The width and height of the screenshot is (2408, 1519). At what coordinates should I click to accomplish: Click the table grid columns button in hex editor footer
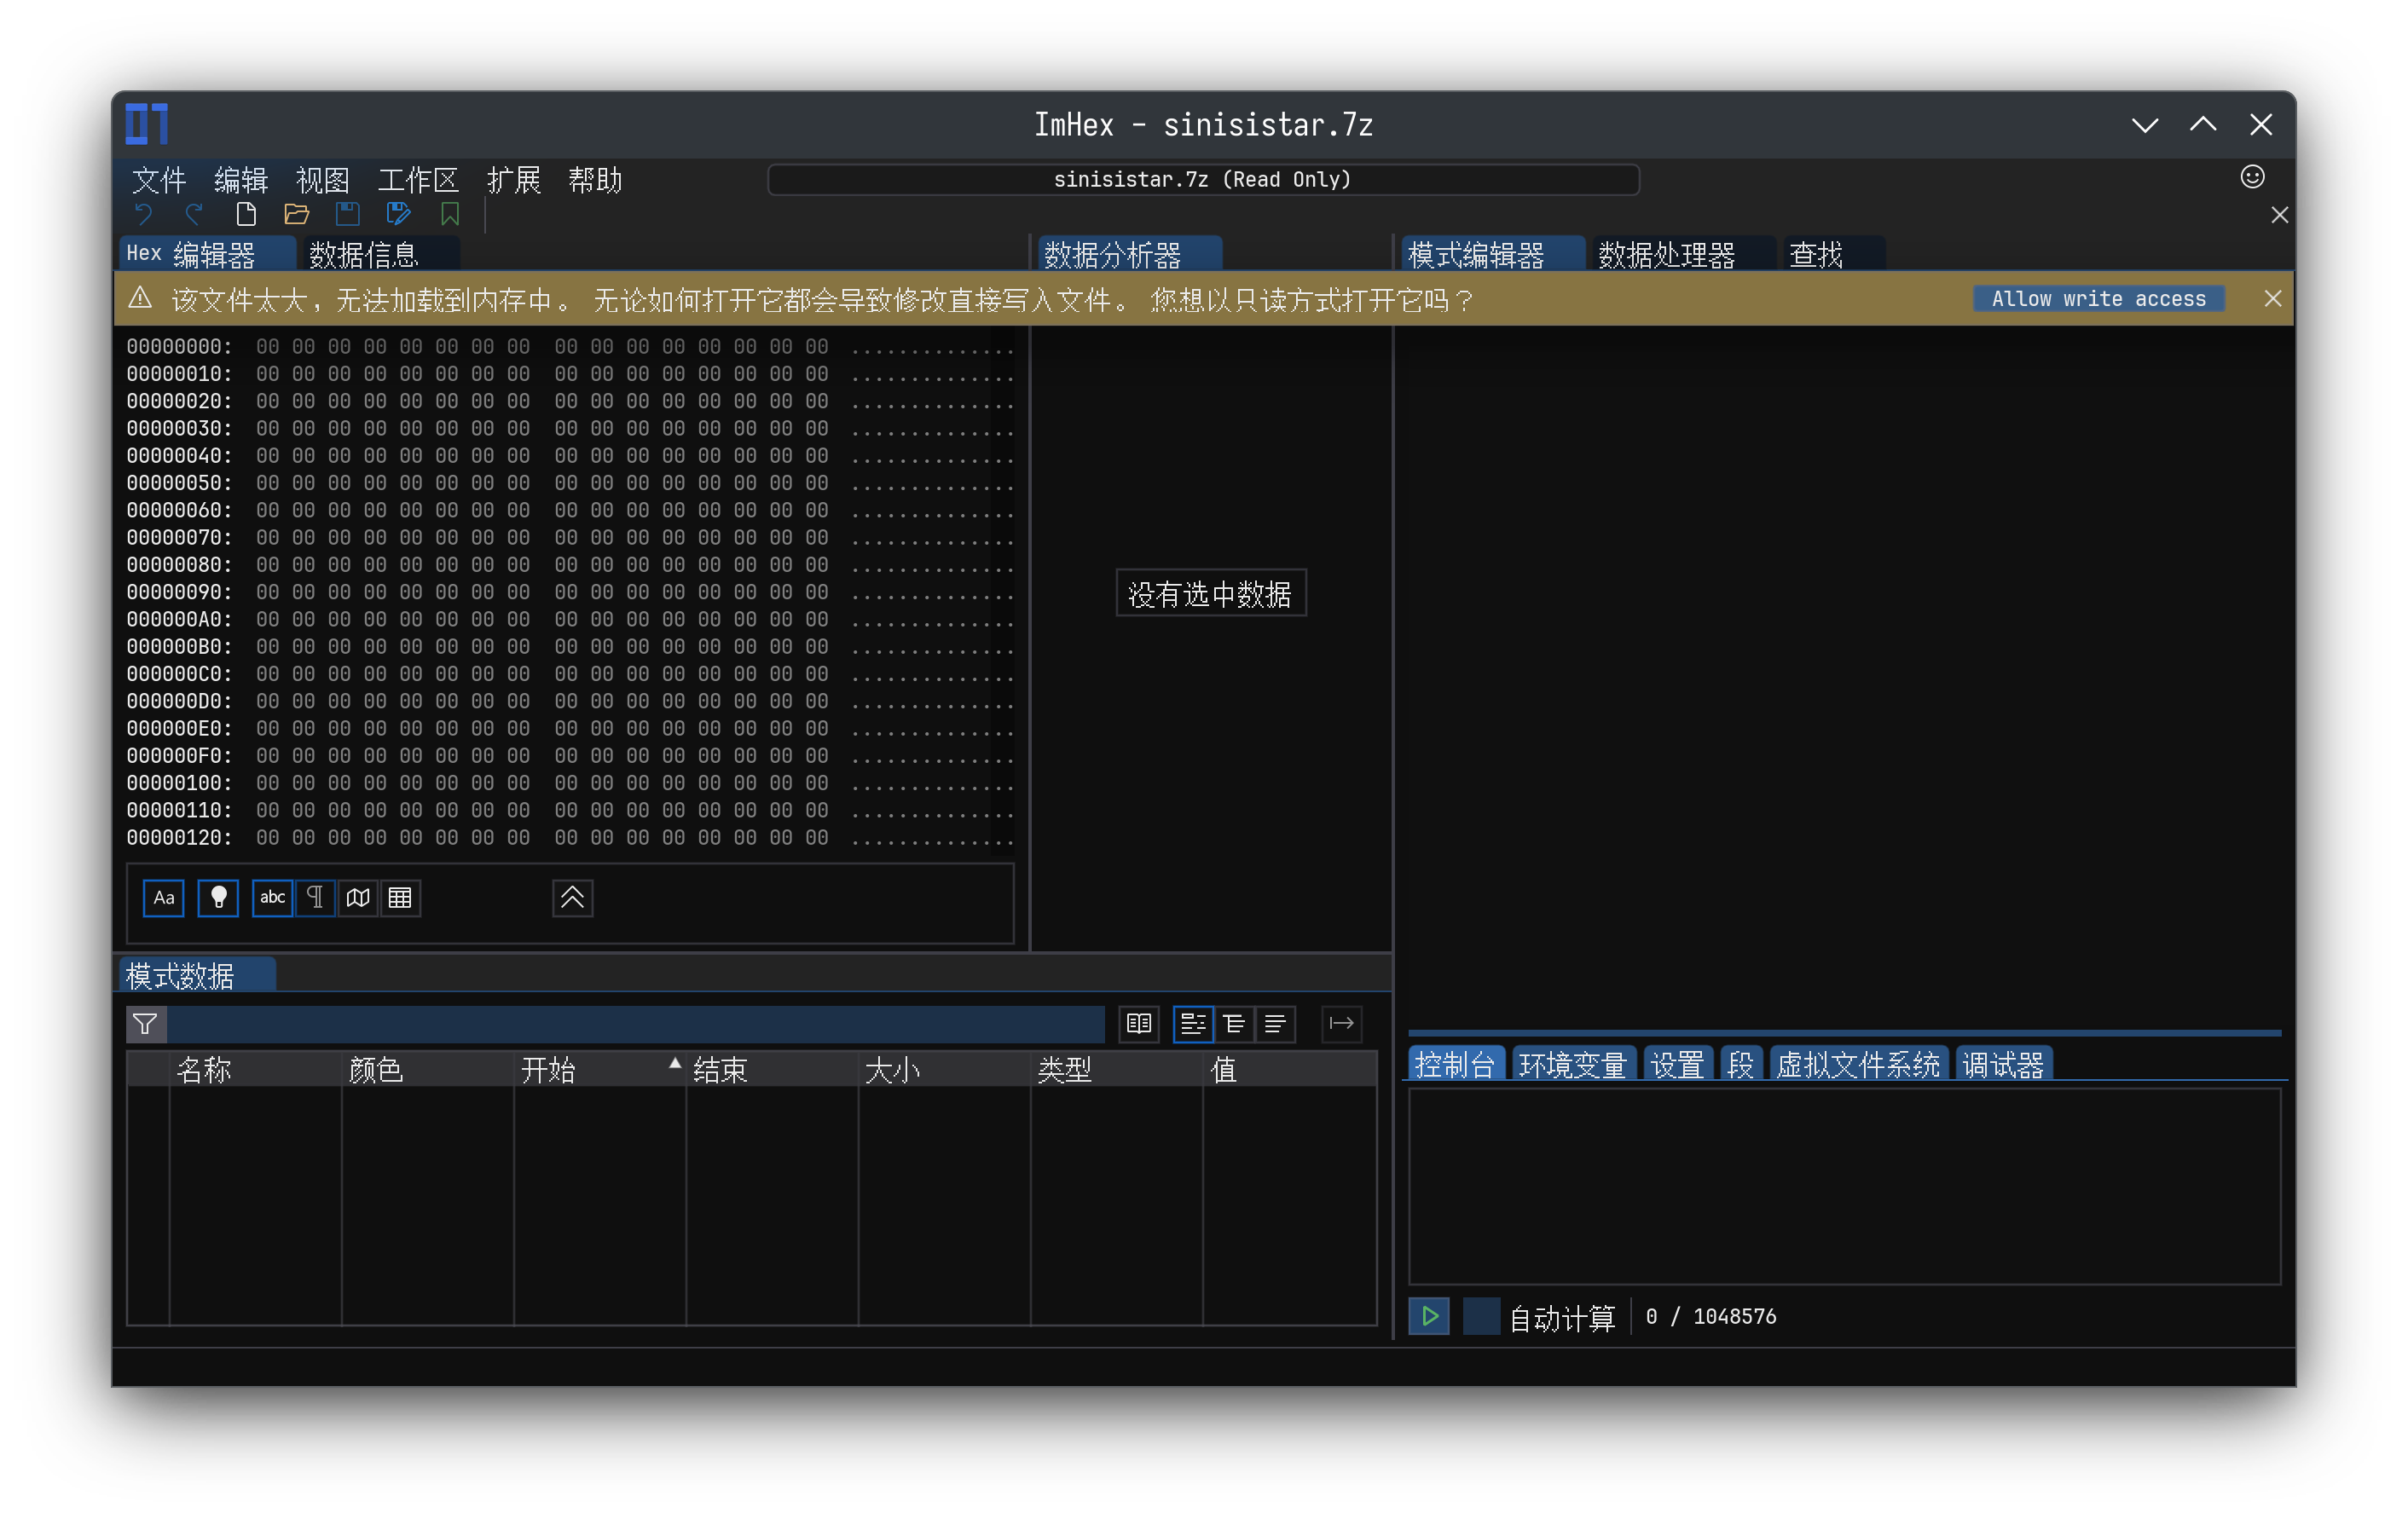tap(400, 898)
